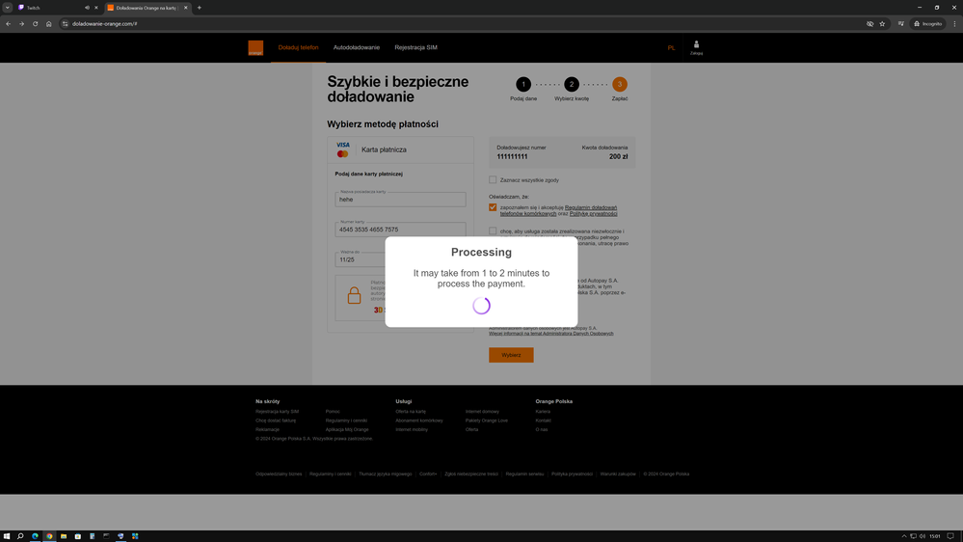The height and width of the screenshot is (542, 963).
Task: Open the Autodoładowanie menu item
Action: 357,47
